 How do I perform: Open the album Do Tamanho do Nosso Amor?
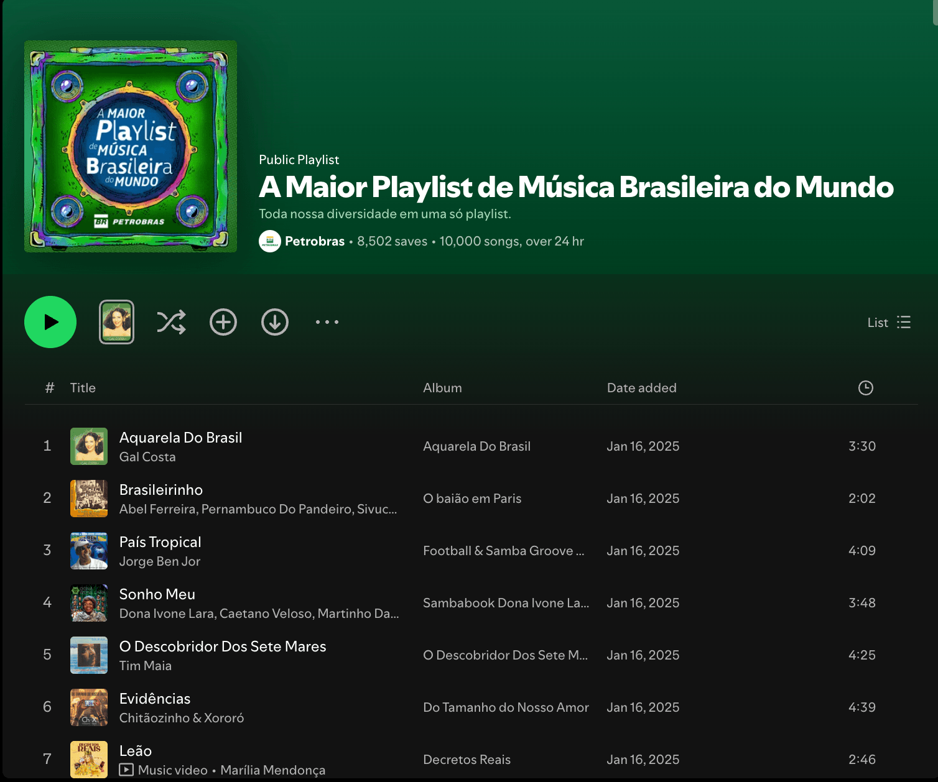(506, 707)
